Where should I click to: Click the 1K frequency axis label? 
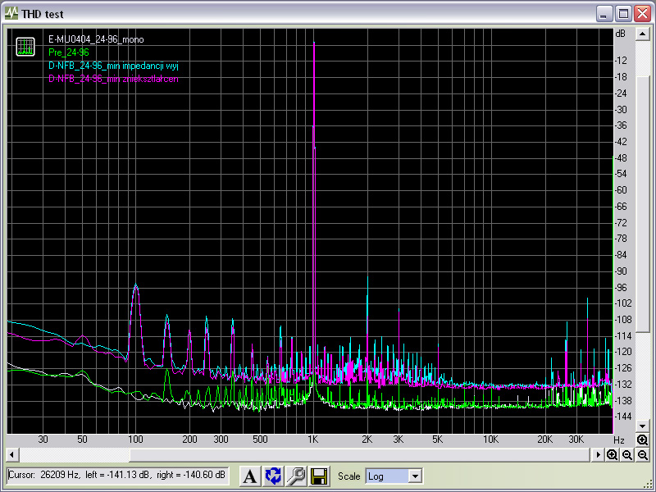[x=313, y=440]
